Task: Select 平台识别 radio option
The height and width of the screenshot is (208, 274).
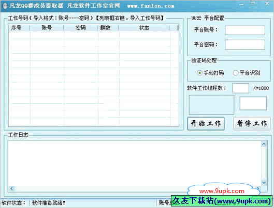Action: [x=247, y=73]
